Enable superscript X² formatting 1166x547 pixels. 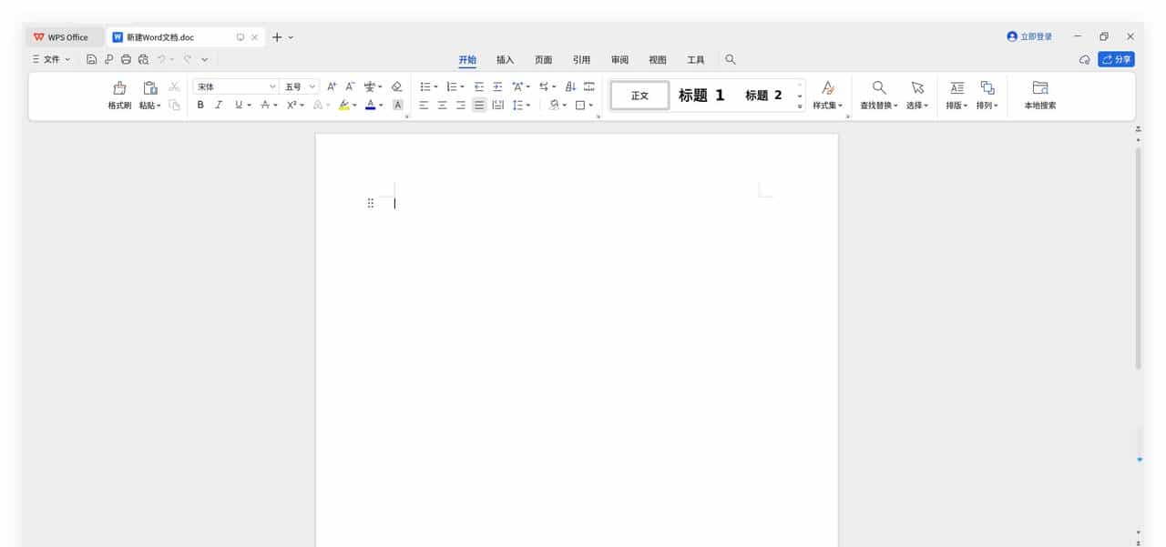(x=290, y=105)
